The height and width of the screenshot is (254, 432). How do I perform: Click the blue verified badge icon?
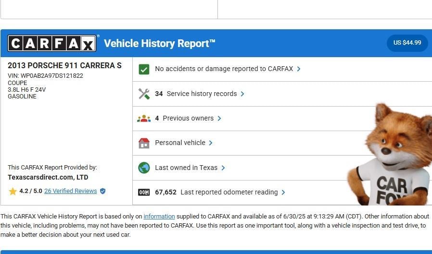(x=102, y=191)
